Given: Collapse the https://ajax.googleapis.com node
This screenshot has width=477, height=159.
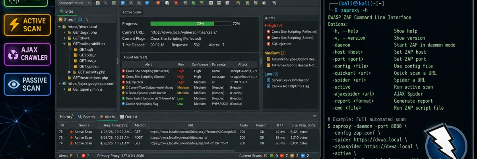Looking at the screenshot, I should [59, 84].
